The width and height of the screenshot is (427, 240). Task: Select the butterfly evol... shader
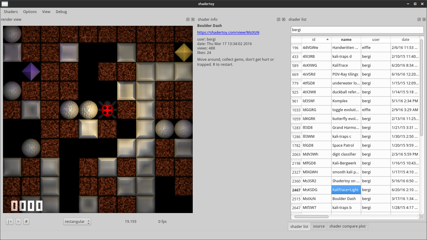coord(346,119)
